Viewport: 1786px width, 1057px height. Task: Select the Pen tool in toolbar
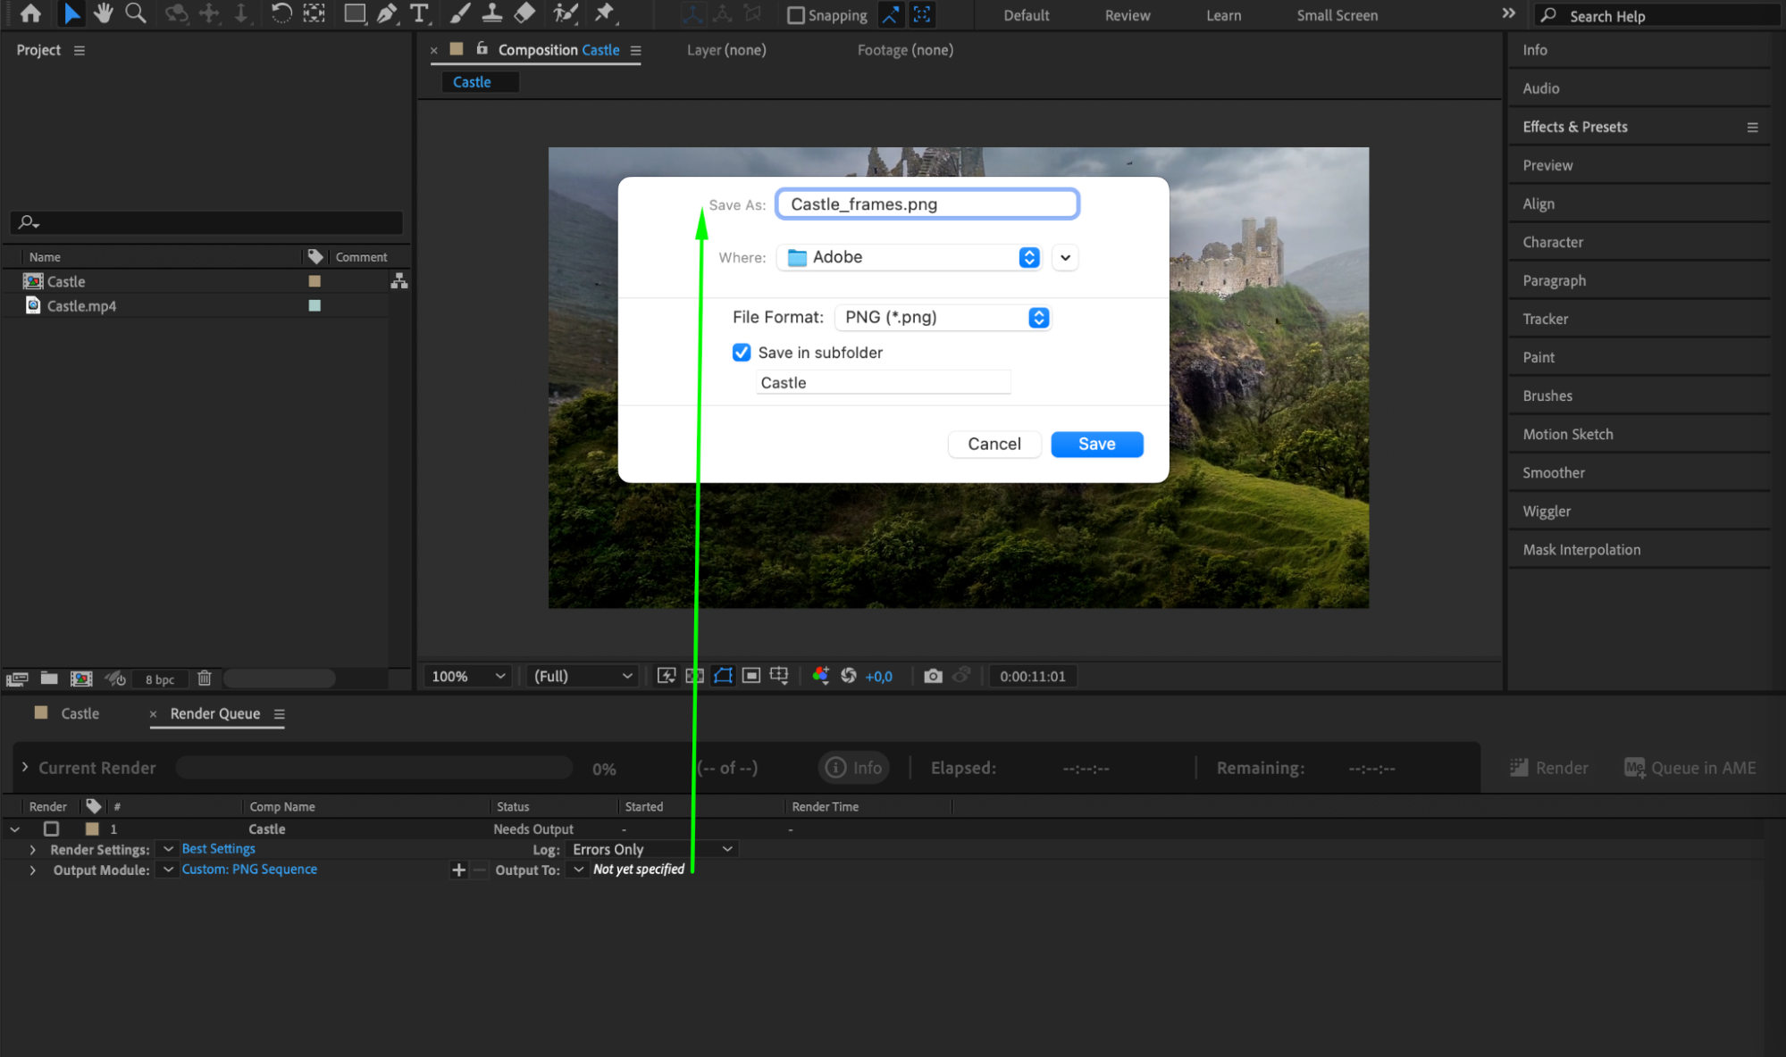click(x=387, y=13)
